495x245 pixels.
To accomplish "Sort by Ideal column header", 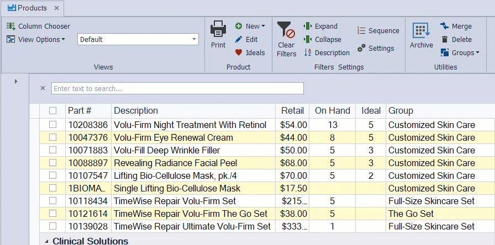I will click(371, 111).
